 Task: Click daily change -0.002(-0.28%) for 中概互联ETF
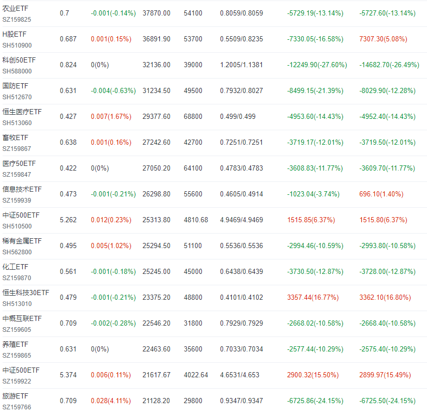coord(113,323)
